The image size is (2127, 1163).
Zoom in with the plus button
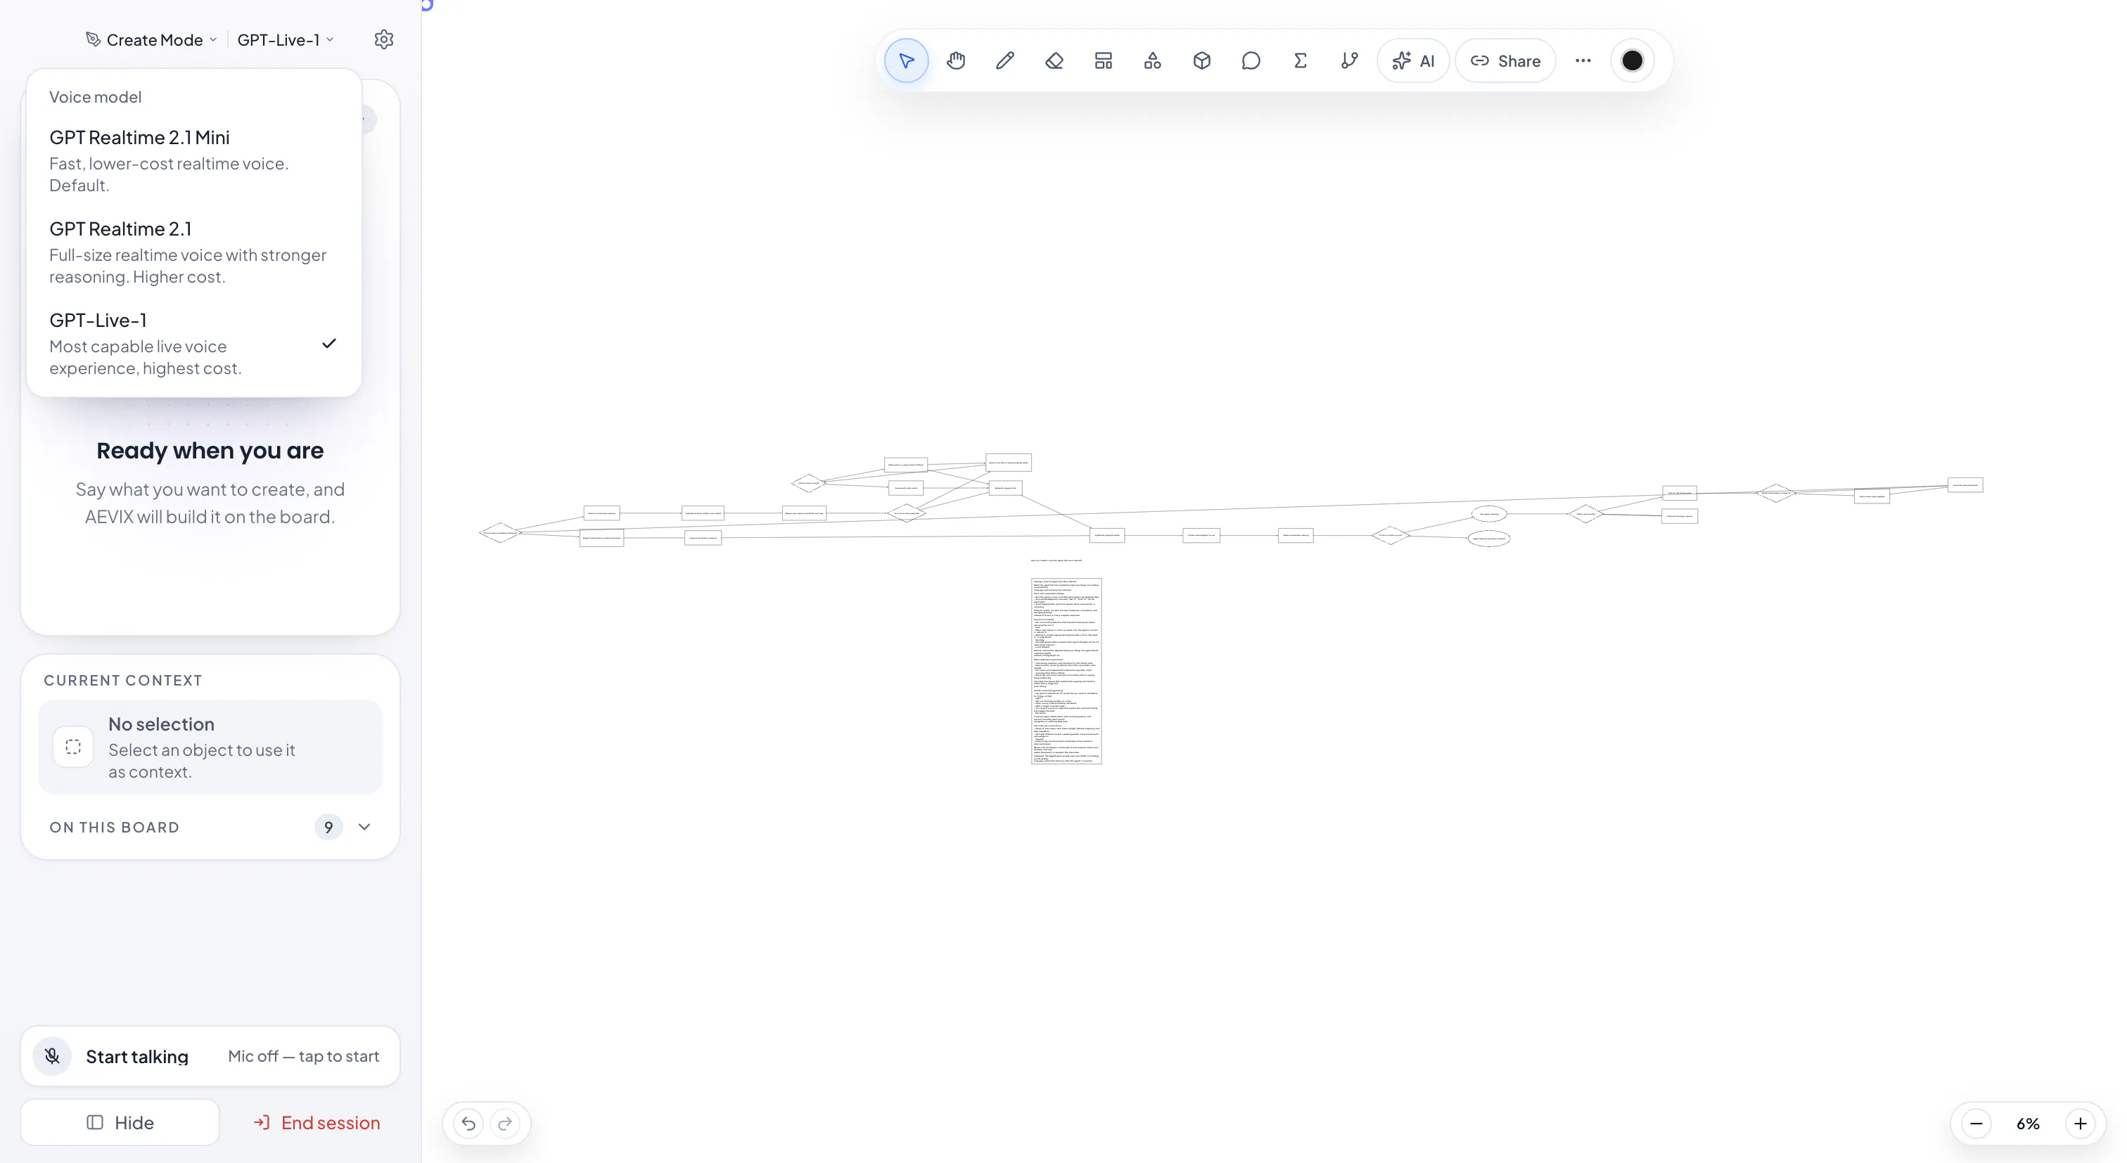pos(2080,1124)
